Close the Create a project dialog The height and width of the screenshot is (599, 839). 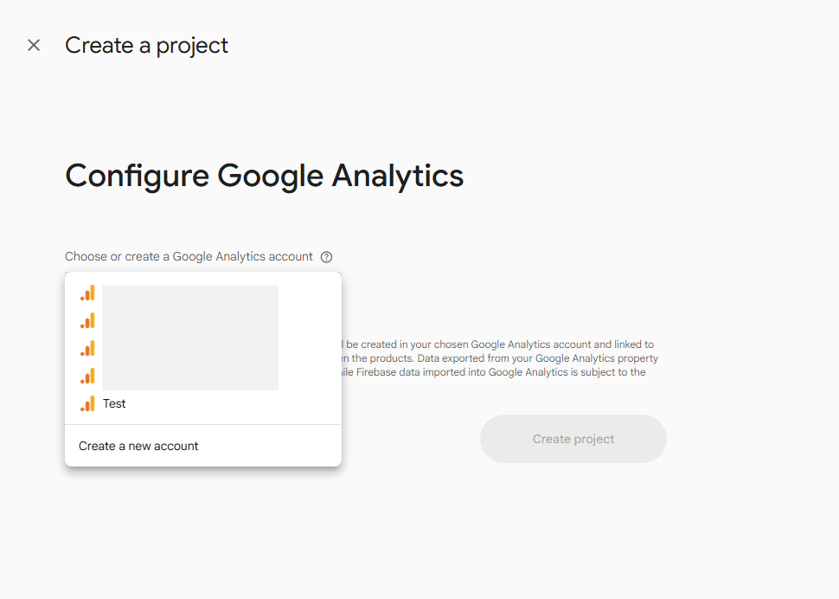tap(34, 45)
